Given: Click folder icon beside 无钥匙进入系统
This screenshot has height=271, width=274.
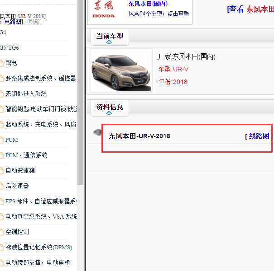Looking at the screenshot, I should (x=1, y=94).
